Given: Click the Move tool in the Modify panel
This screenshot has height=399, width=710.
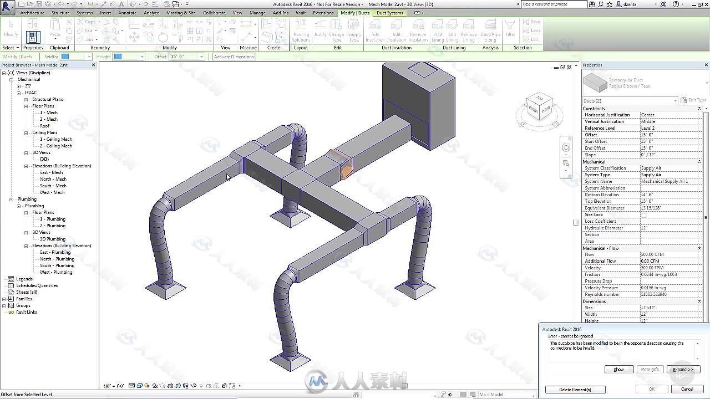Looking at the screenshot, I should coord(134,37).
